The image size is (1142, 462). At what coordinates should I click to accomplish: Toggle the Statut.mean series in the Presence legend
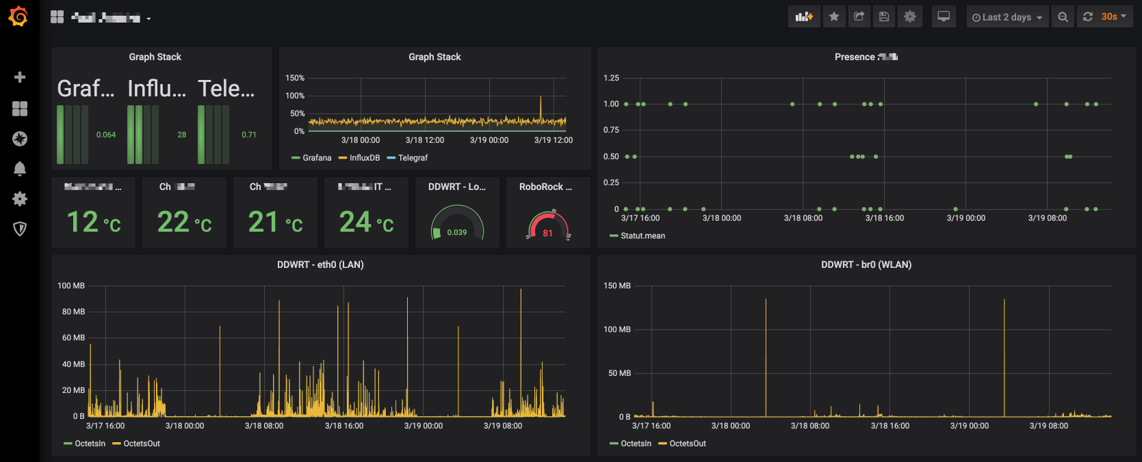(643, 236)
